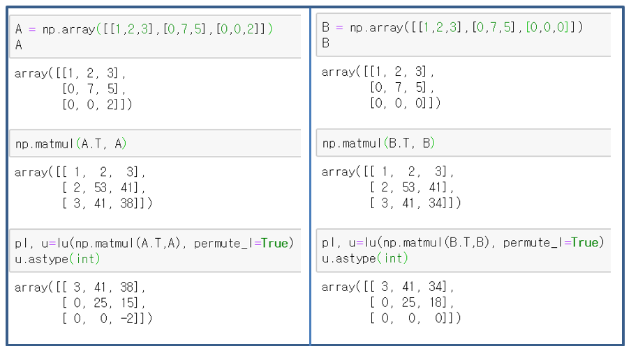This screenshot has width=631, height=346.
Task: Click the output array of matrix A
Action: point(73,88)
